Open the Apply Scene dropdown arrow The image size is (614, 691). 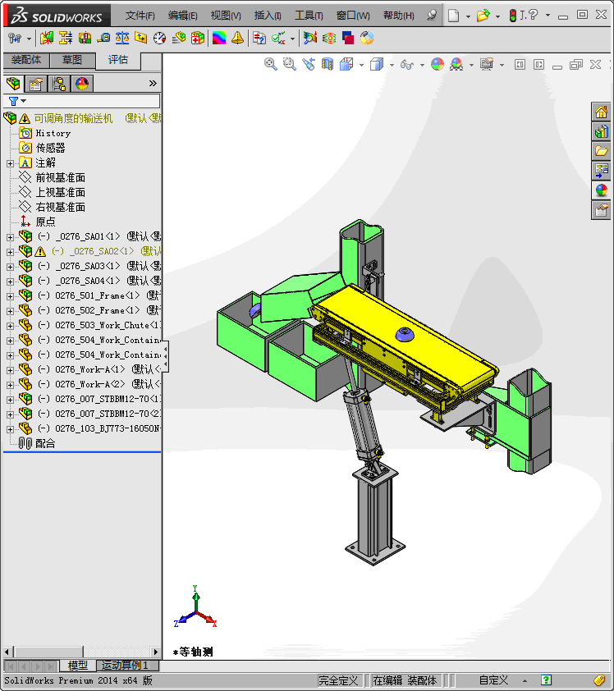[x=471, y=65]
